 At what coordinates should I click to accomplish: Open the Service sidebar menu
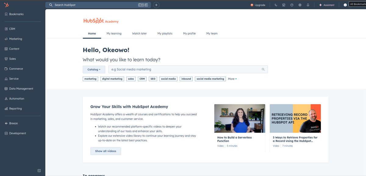tap(12, 79)
